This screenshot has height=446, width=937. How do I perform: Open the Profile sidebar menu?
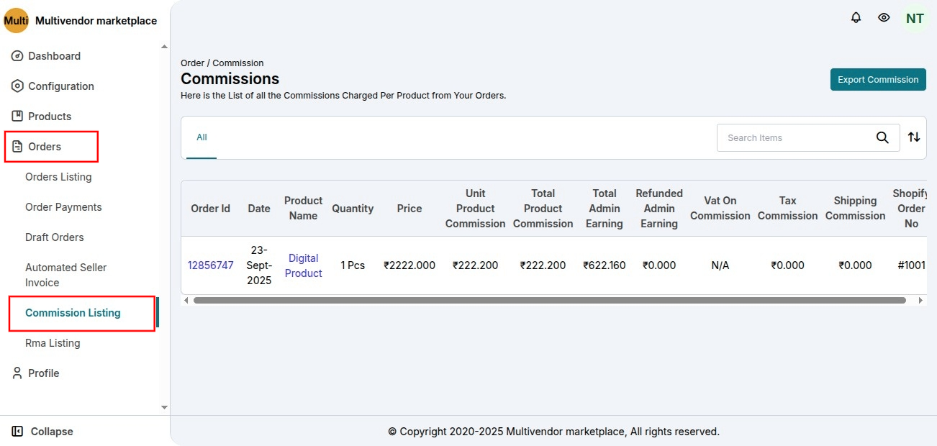[x=43, y=373]
